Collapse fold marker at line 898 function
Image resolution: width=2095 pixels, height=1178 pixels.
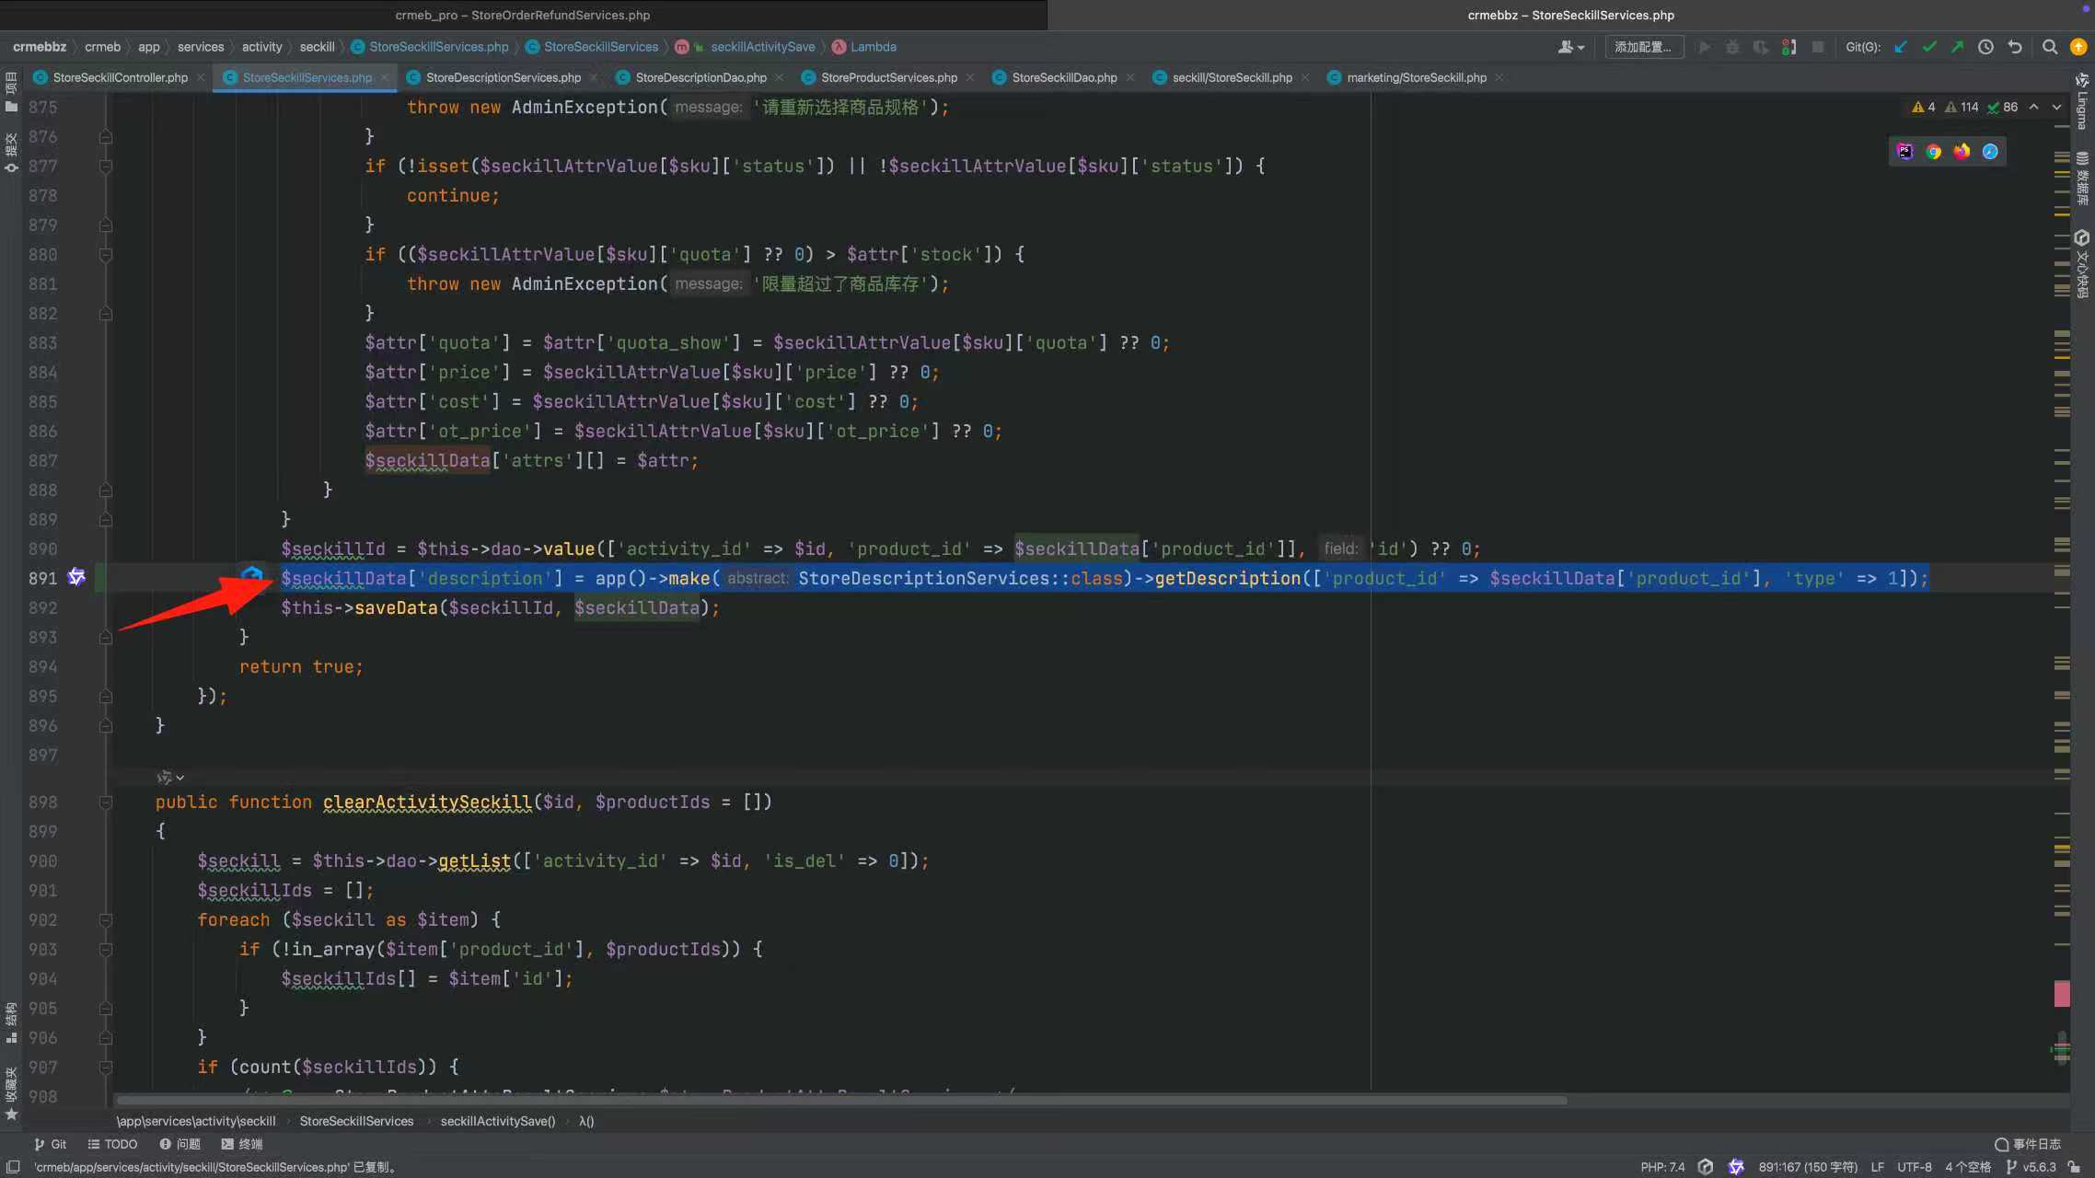(106, 803)
